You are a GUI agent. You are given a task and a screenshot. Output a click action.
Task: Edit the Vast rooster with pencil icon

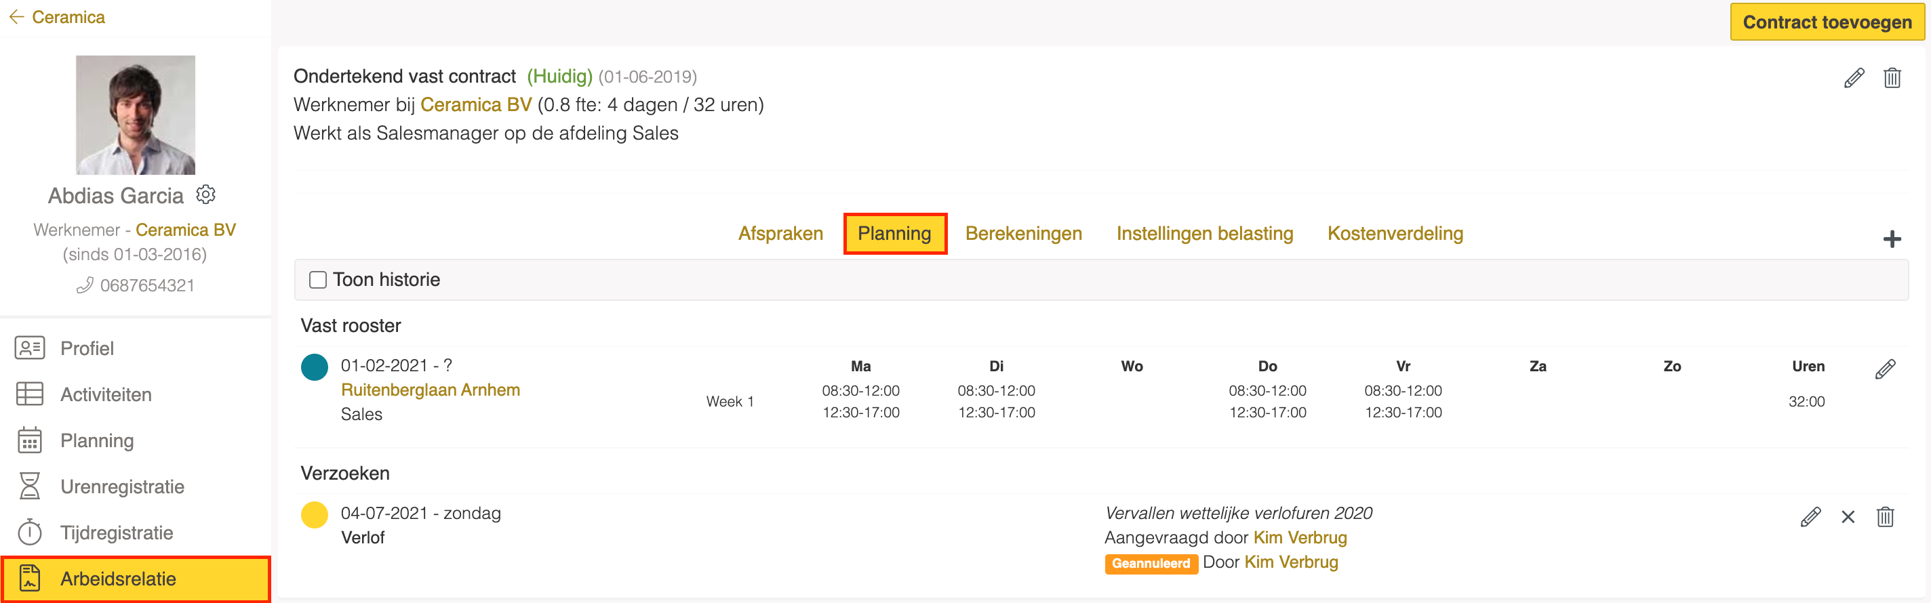[1886, 369]
